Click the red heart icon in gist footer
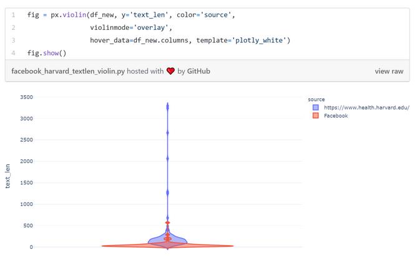415x257 pixels. (170, 72)
